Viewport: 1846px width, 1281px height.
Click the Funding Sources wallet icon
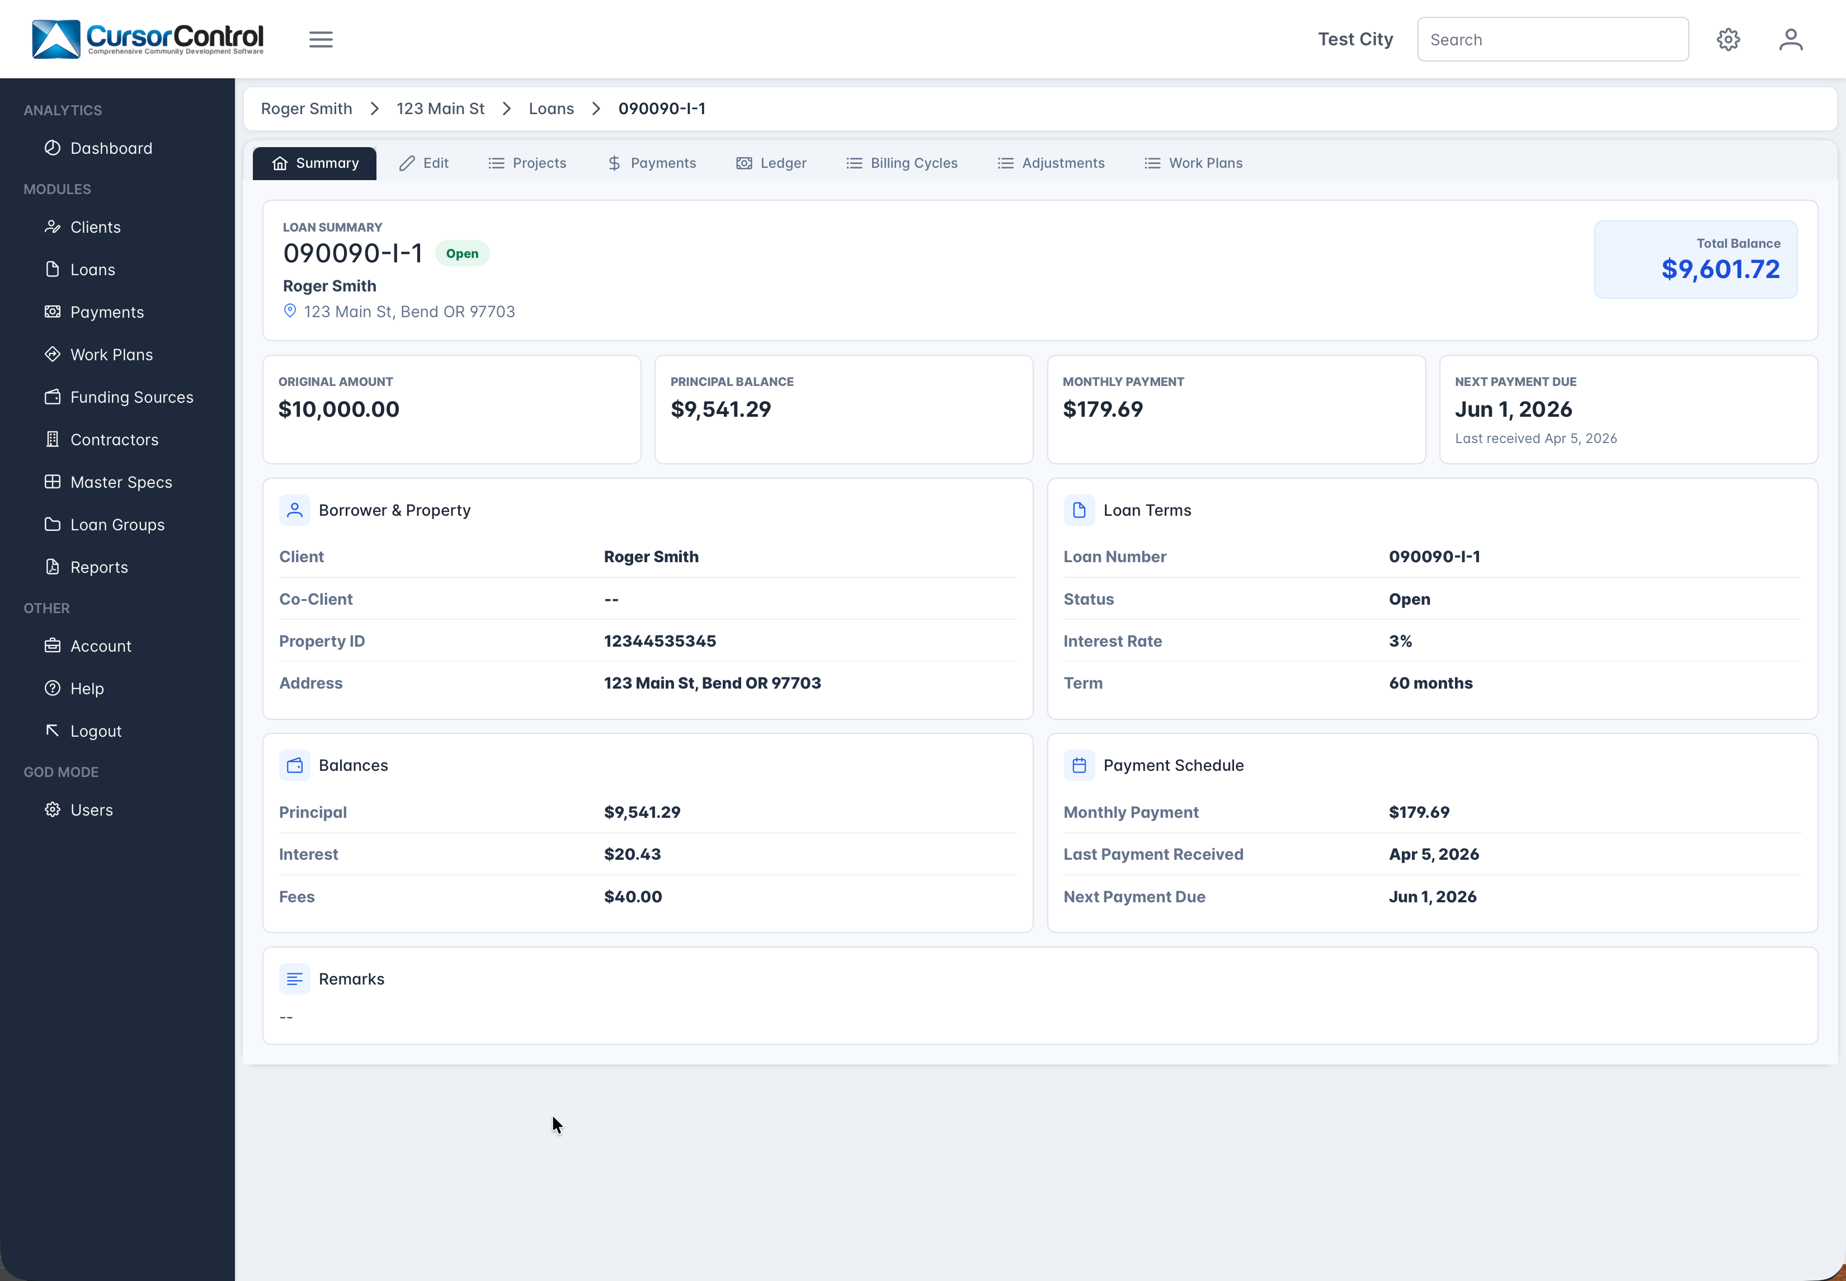(x=52, y=397)
